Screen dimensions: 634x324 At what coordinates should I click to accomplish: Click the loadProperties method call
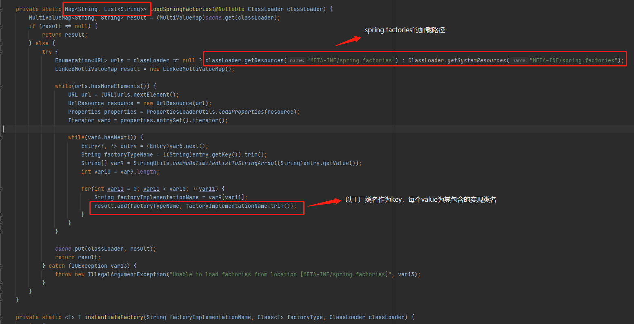click(241, 112)
